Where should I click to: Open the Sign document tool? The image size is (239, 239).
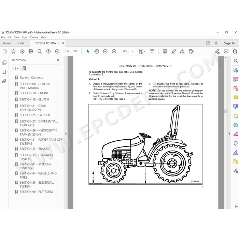click(182, 51)
